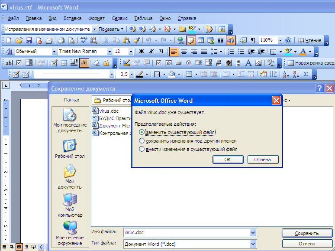Image resolution: width=335 pixels, height=251 pixels.
Task: Select 'сохранить изменения под другим именем' option
Action: point(188,141)
